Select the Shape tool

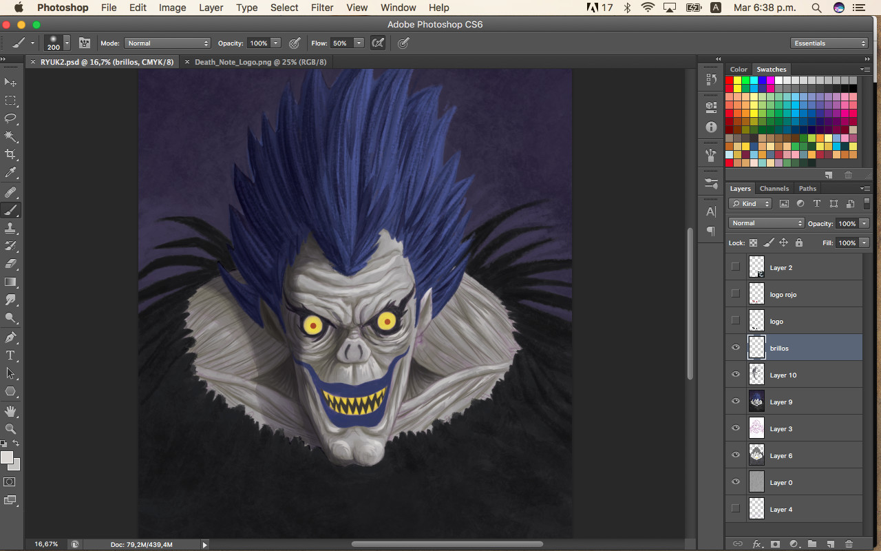click(10, 391)
